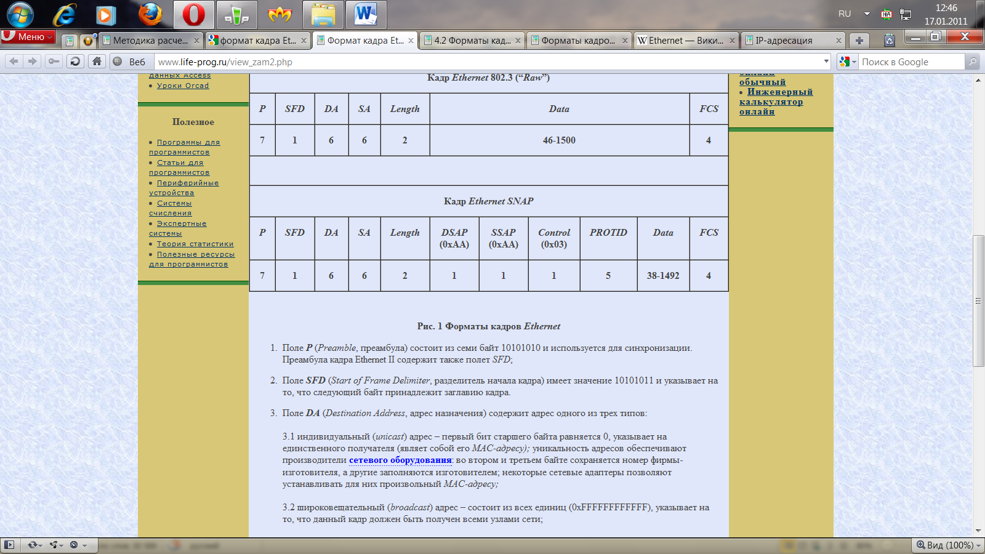Image resolution: width=985 pixels, height=554 pixels.
Task: Close the 'Ethernet — Вики...' tab
Action: click(732, 41)
